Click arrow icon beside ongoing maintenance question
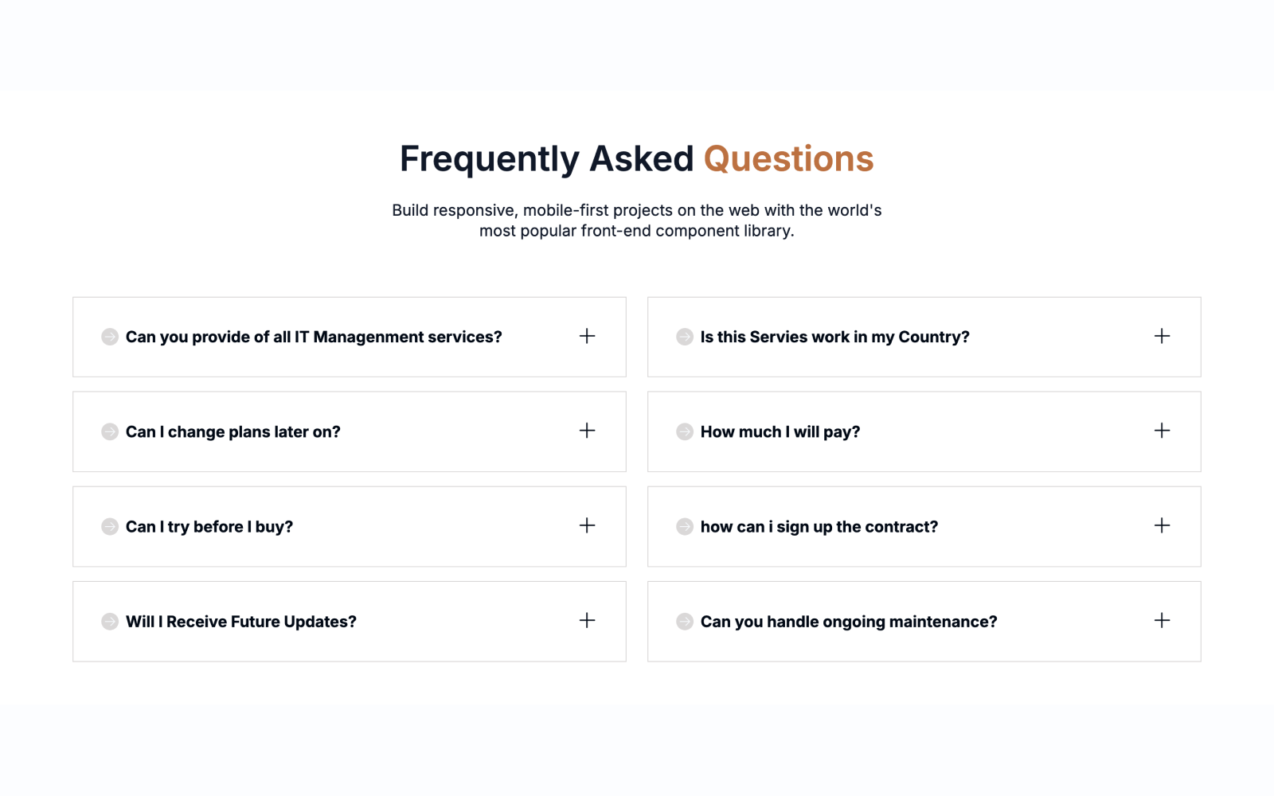This screenshot has height=796, width=1274. (x=685, y=622)
